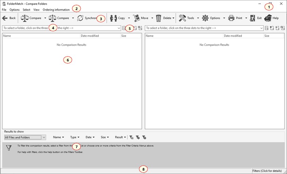Click the Options gear icon
The height and width of the screenshot is (174, 287).
coord(205,18)
